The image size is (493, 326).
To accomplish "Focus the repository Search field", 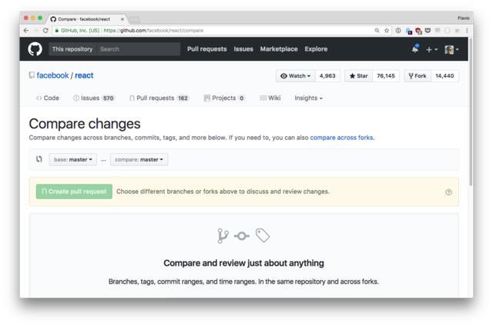I will click(138, 49).
